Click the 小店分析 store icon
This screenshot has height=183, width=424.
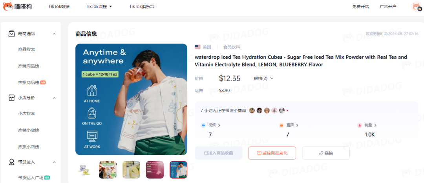click(12, 98)
